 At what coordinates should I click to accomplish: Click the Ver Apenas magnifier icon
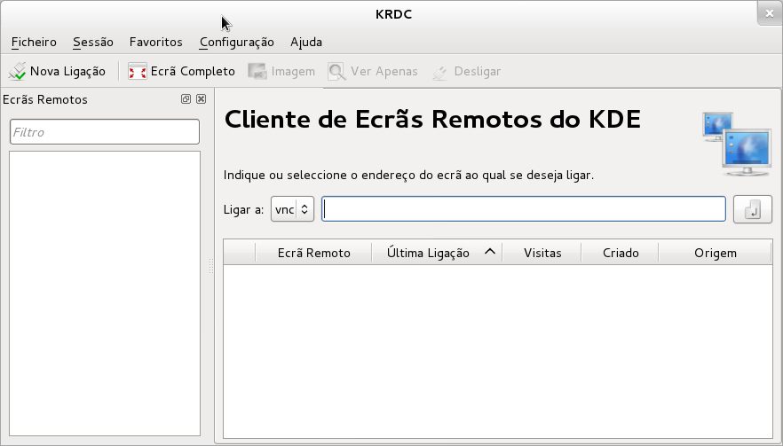[x=337, y=71]
